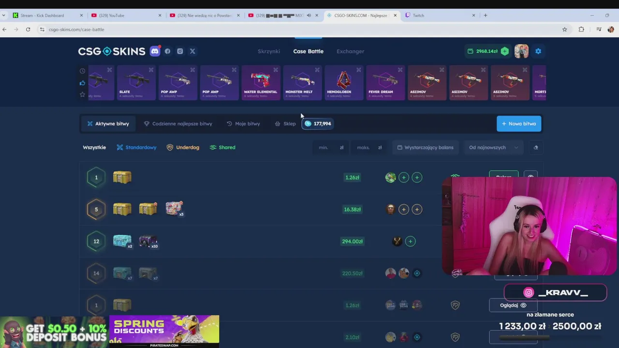
Task: Click the Water Elemental drop card
Action: (x=261, y=83)
